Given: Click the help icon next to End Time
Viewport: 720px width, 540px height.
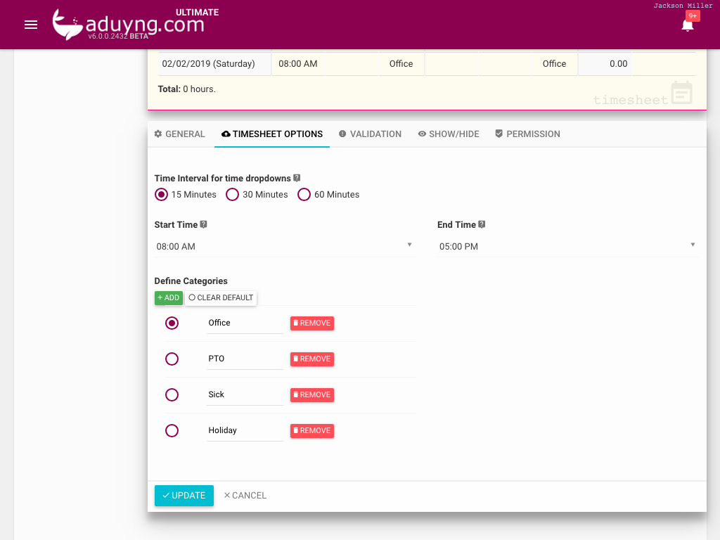Looking at the screenshot, I should pos(482,224).
